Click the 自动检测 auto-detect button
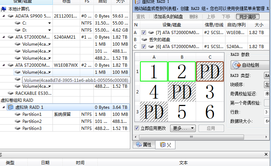271x166 pixels. (250, 65)
